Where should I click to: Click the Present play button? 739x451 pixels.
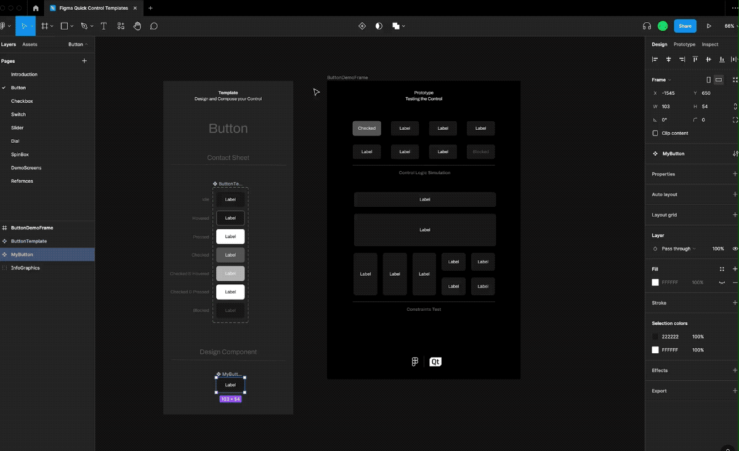(x=709, y=26)
